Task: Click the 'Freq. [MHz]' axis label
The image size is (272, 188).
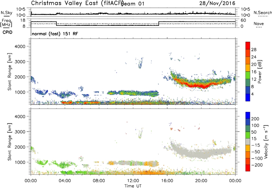Action: (6, 23)
